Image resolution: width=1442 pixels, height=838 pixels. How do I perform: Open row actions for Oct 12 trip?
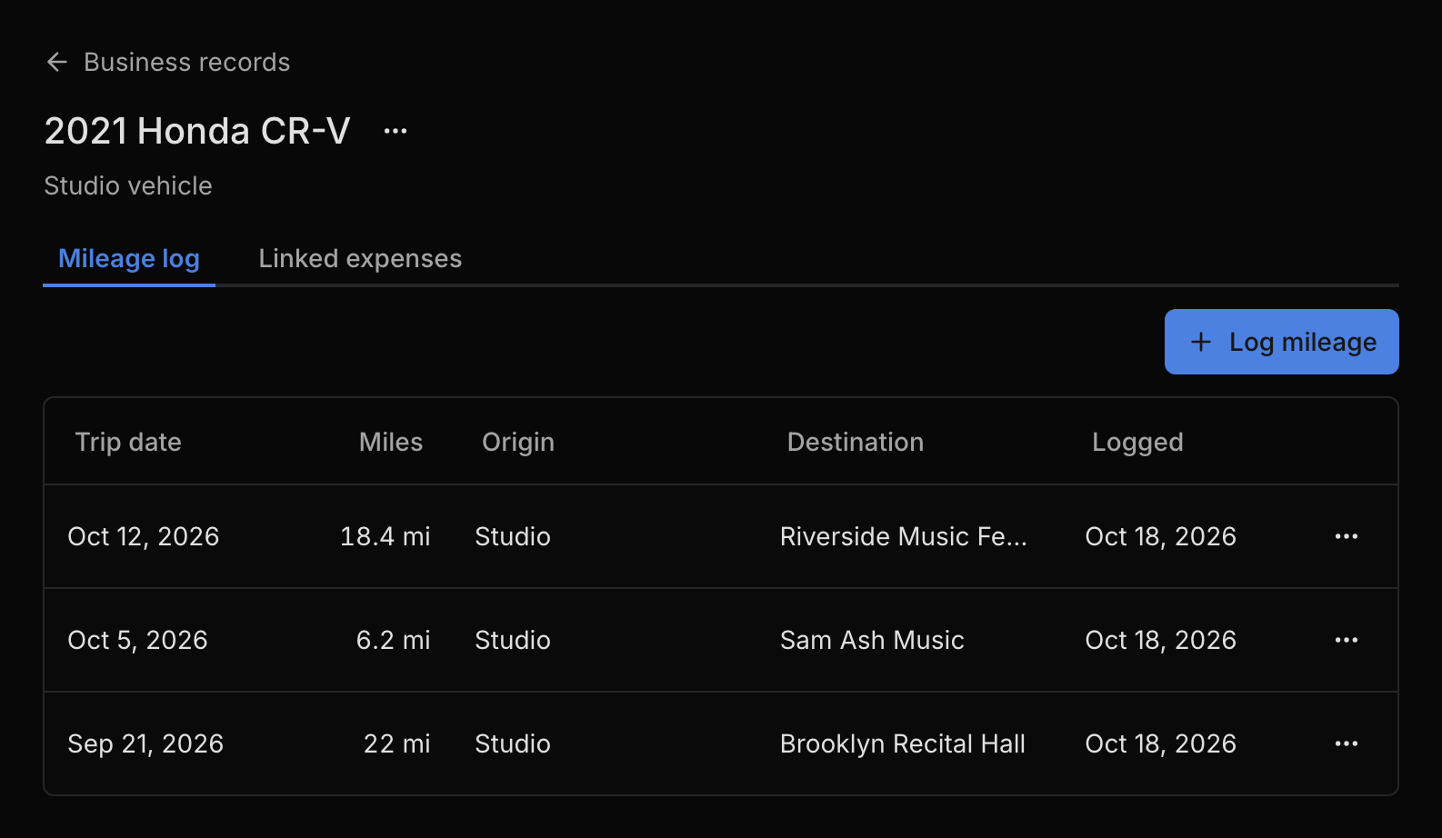(x=1347, y=536)
